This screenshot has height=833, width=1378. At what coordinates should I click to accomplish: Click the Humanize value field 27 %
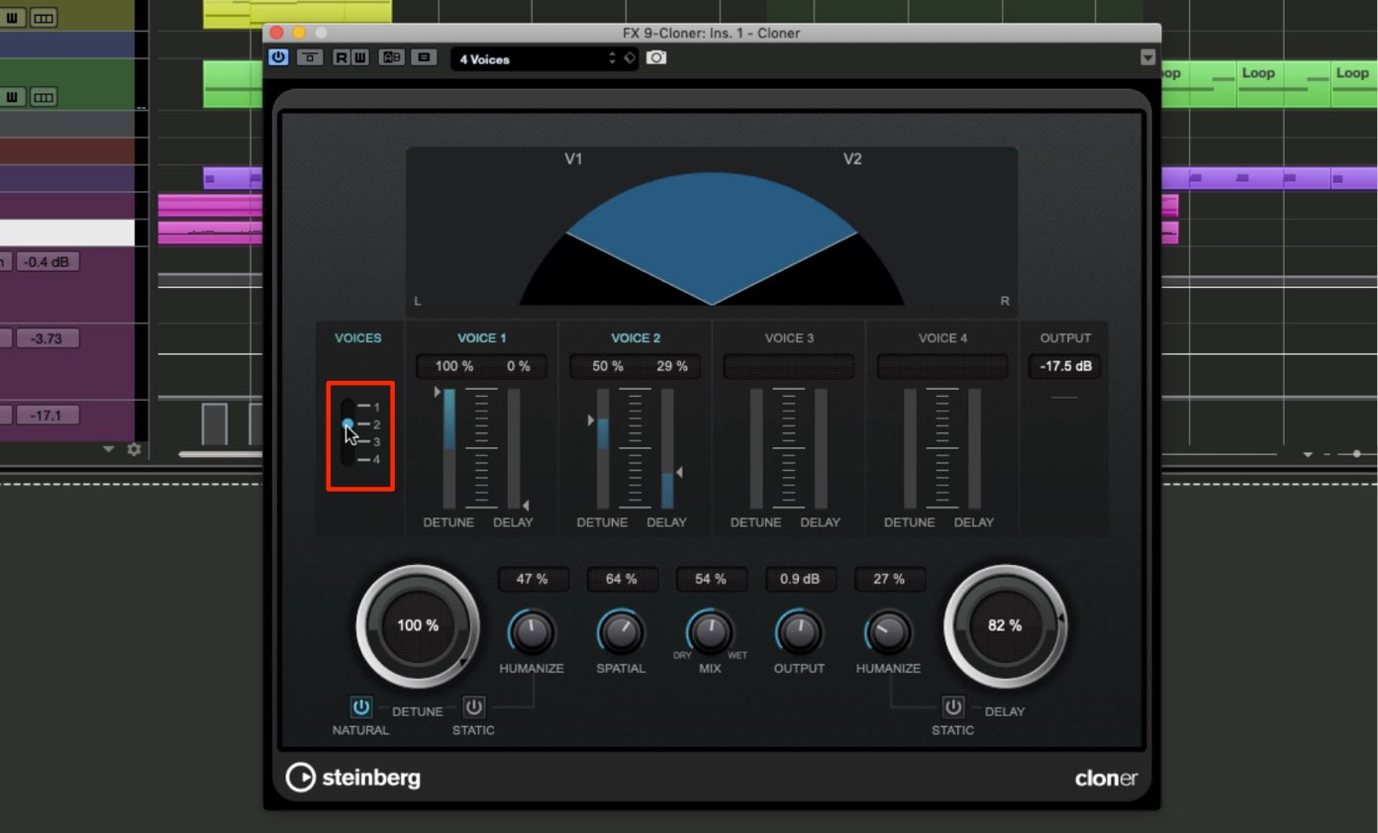889,579
